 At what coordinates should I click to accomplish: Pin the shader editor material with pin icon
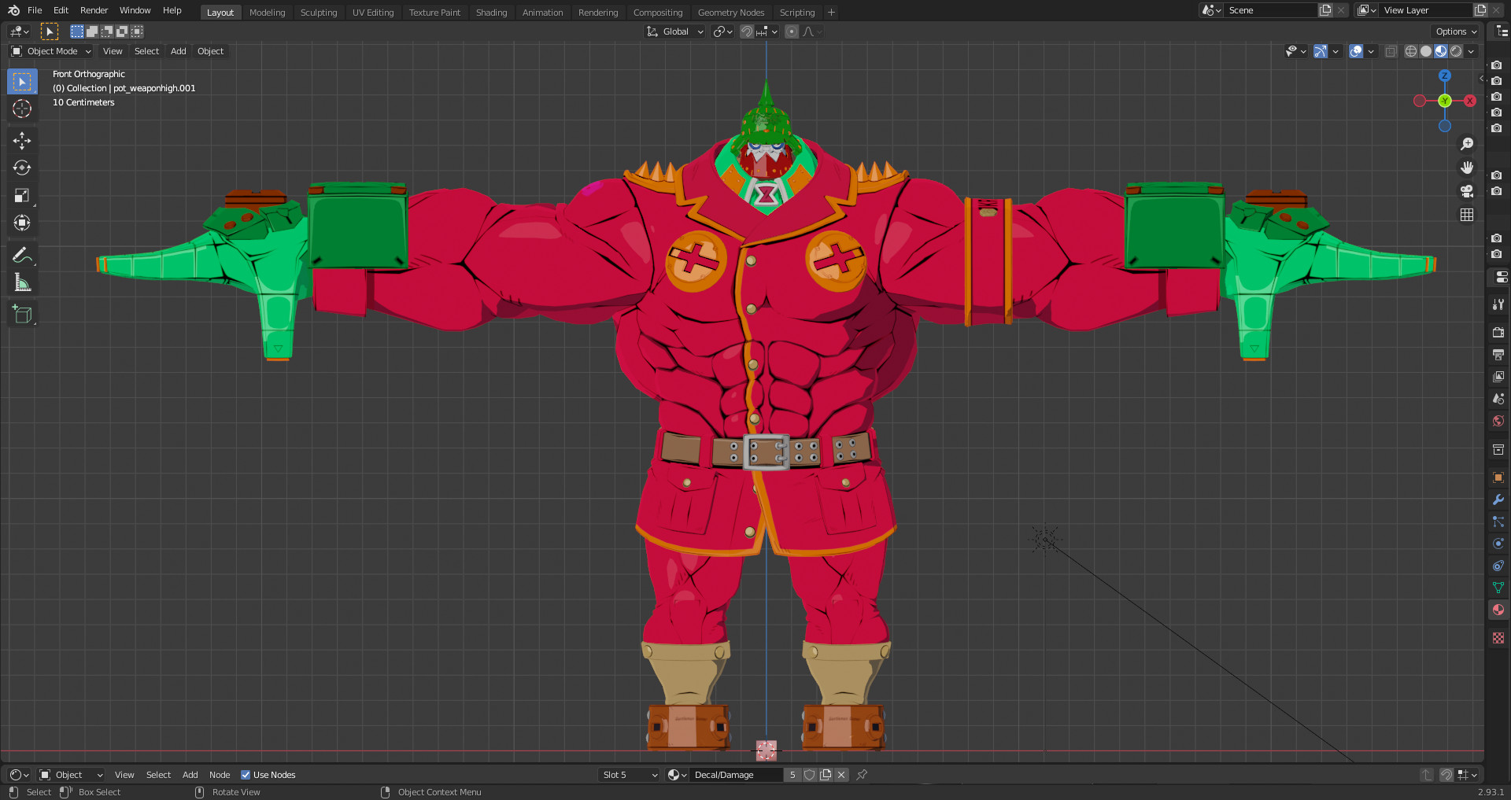click(x=862, y=775)
